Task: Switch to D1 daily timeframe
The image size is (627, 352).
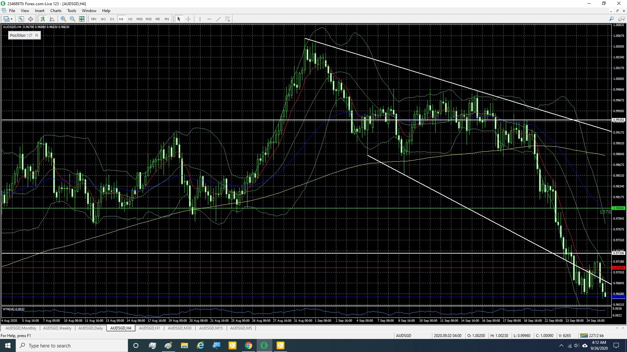Action: [112, 19]
